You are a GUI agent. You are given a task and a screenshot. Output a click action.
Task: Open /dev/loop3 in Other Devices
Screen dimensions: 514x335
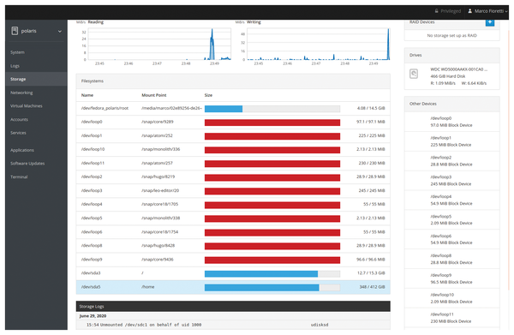[451, 180]
